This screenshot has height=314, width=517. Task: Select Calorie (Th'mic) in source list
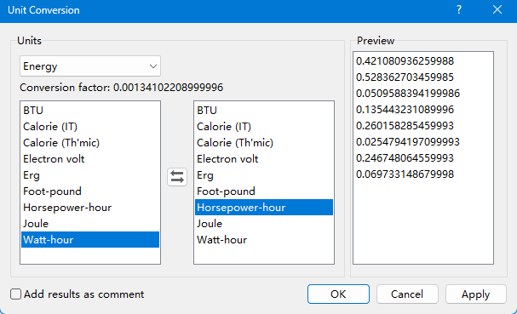point(90,143)
